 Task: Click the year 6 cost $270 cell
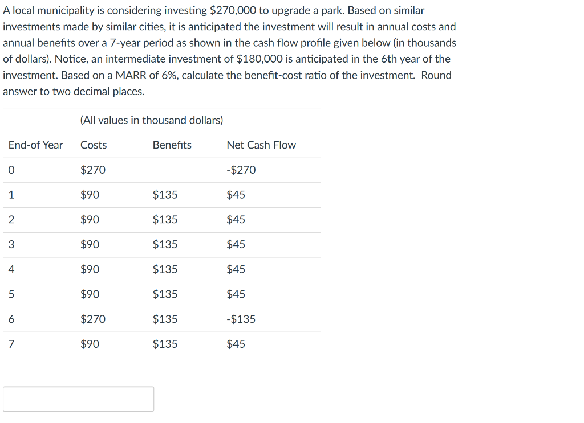pos(93,319)
